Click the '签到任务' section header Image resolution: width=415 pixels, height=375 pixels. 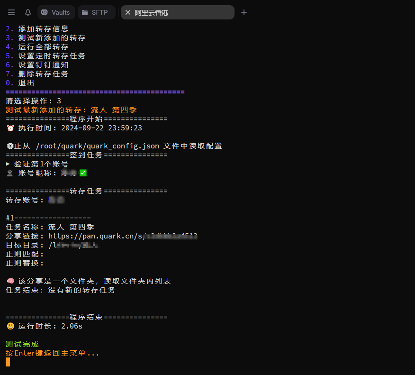[x=87, y=155]
